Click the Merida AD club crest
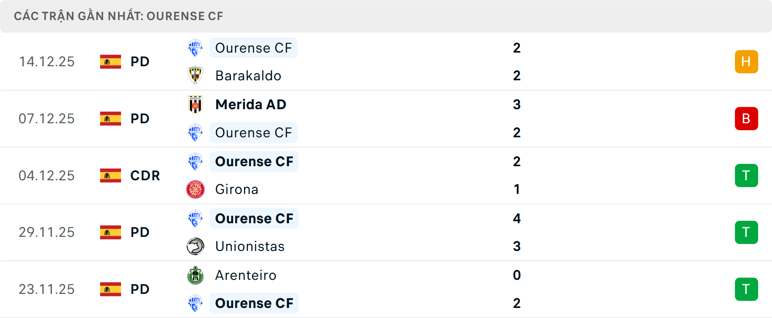The width and height of the screenshot is (772, 318). (195, 104)
